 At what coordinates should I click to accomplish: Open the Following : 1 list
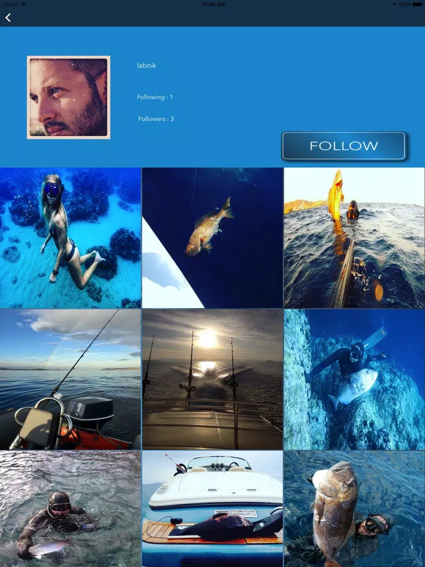(x=155, y=97)
